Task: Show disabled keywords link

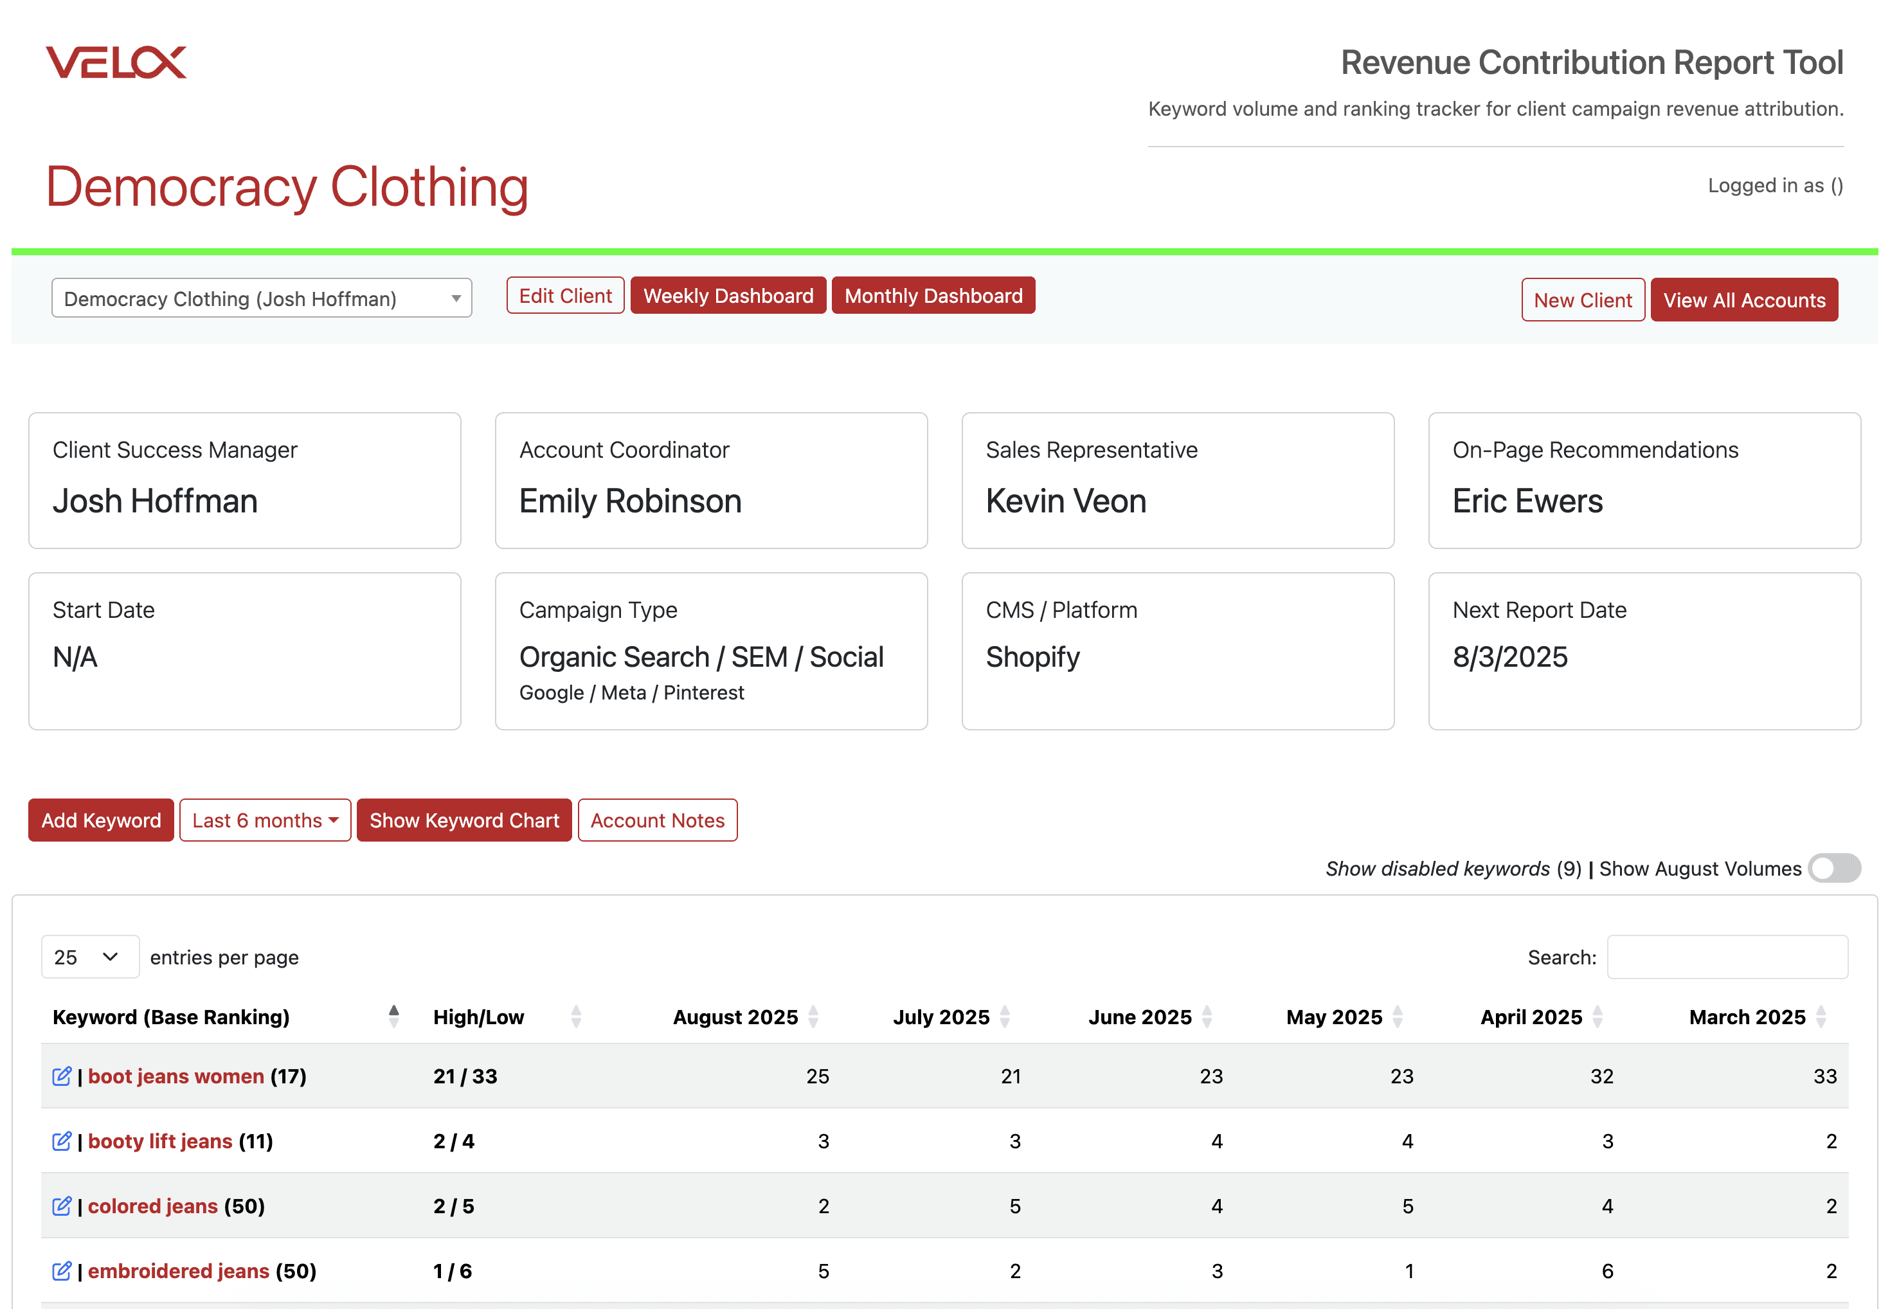Action: 1437,869
